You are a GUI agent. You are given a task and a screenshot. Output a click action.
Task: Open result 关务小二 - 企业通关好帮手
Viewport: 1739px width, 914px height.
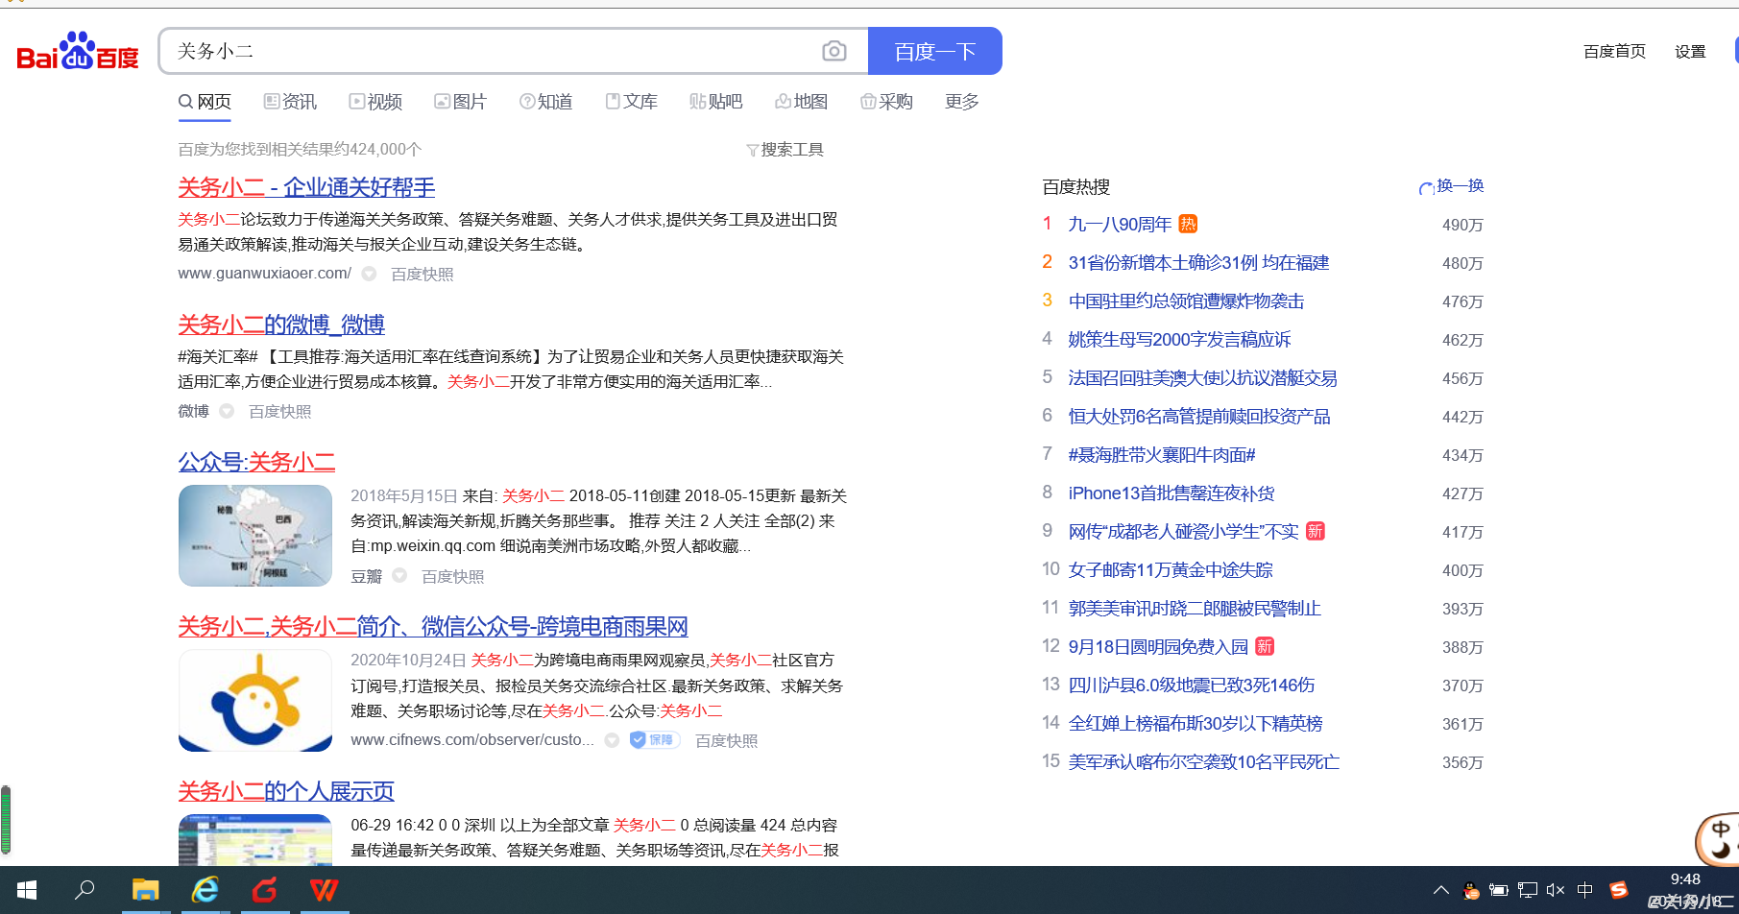[x=306, y=187]
